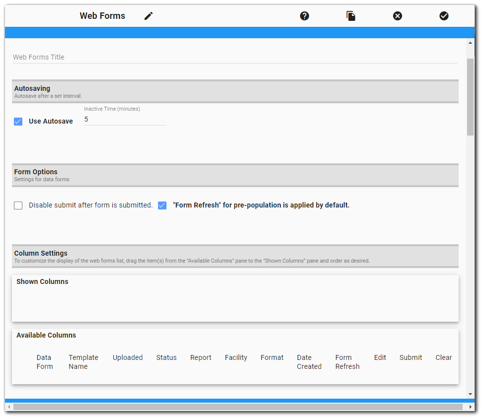Image resolution: width=484 pixels, height=420 pixels.
Task: Click the horizontal scrollbar left arrow
Action: [x=9, y=407]
